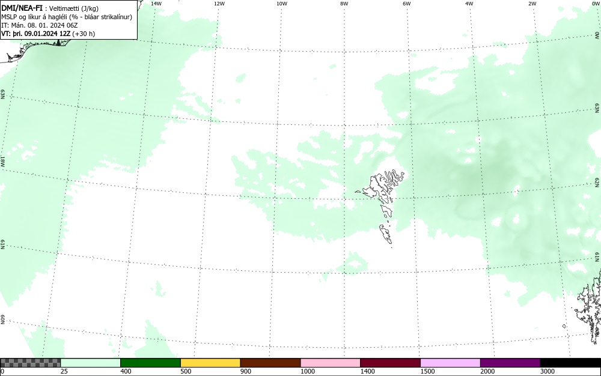This screenshot has height=376, width=601.
Task: Click the "Veltimætti (J/kg)" label
Action: (x=74, y=8)
